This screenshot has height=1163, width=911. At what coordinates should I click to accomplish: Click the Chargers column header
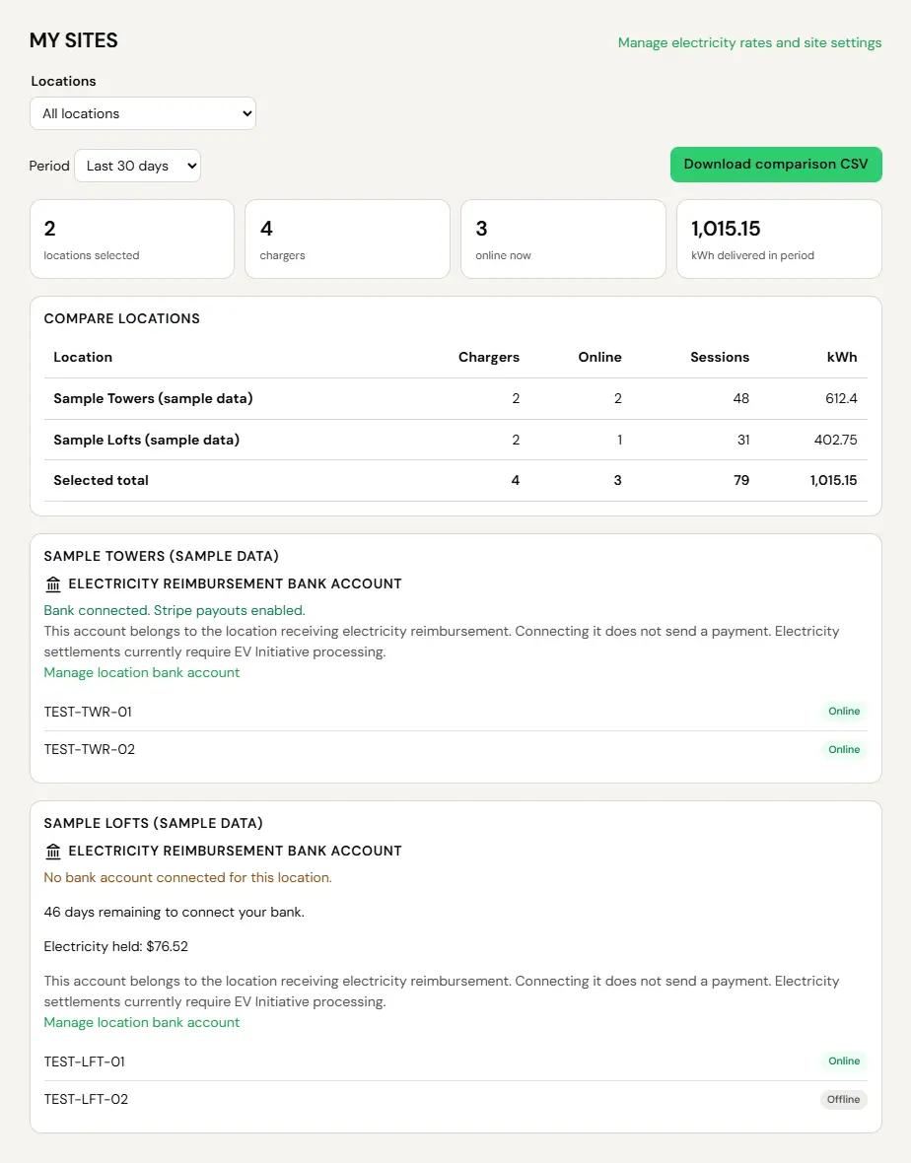(x=489, y=357)
